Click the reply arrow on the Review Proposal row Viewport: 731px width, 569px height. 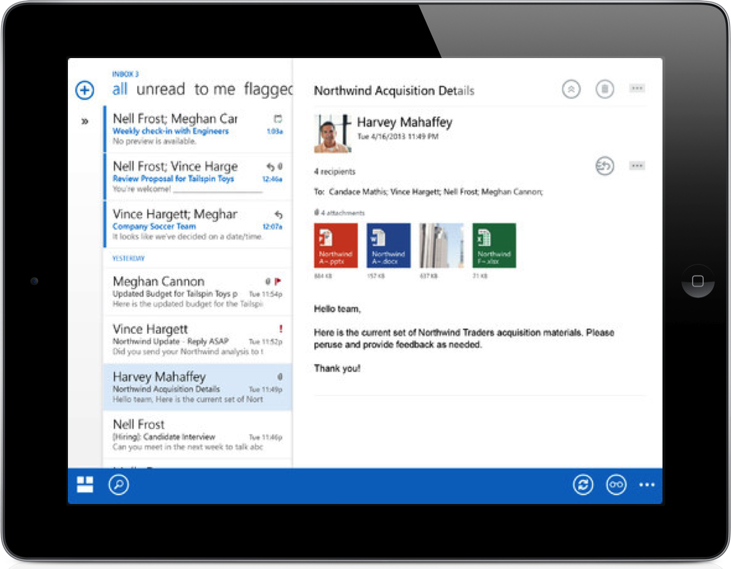click(271, 167)
